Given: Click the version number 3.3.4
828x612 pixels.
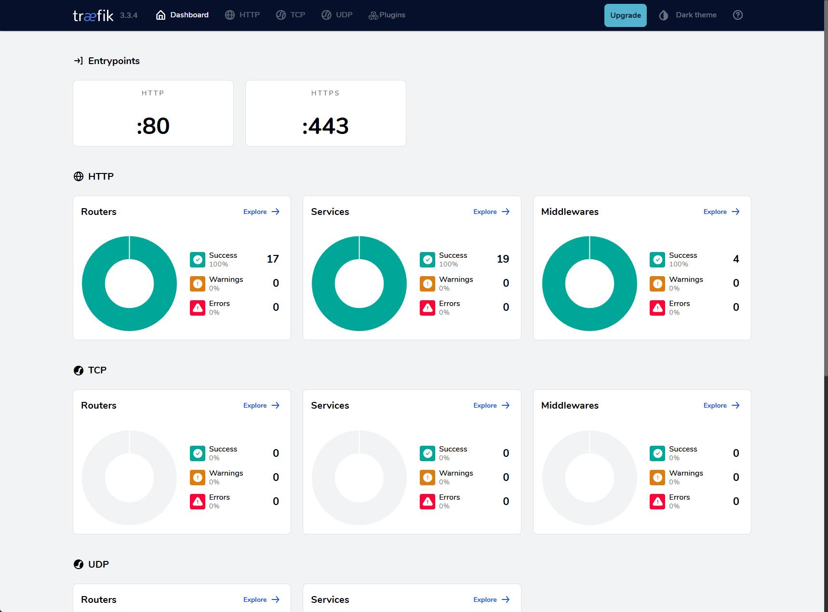Looking at the screenshot, I should [129, 15].
